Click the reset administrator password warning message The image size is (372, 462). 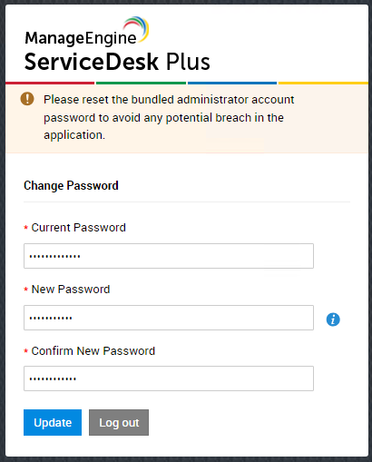pyautogui.click(x=169, y=117)
